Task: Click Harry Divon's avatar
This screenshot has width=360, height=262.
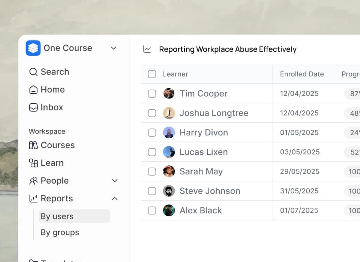Action: point(169,132)
